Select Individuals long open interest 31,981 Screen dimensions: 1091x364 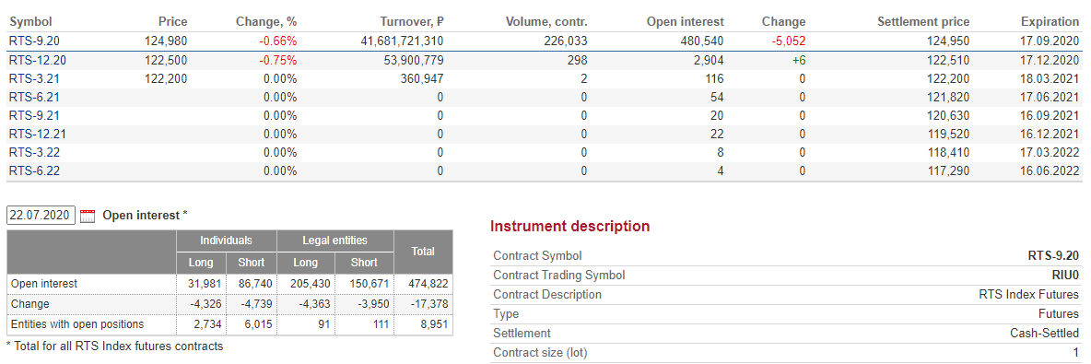206,284
